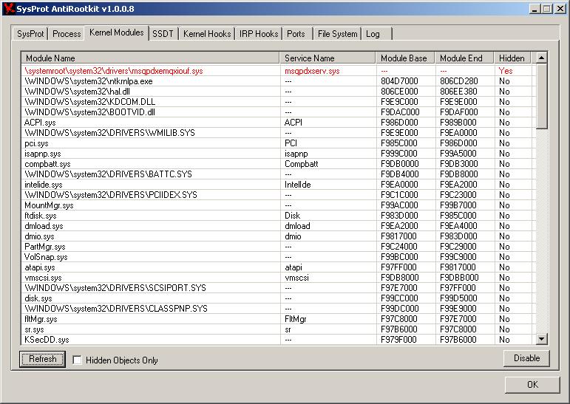Open the Kernel Hooks tab

[207, 34]
